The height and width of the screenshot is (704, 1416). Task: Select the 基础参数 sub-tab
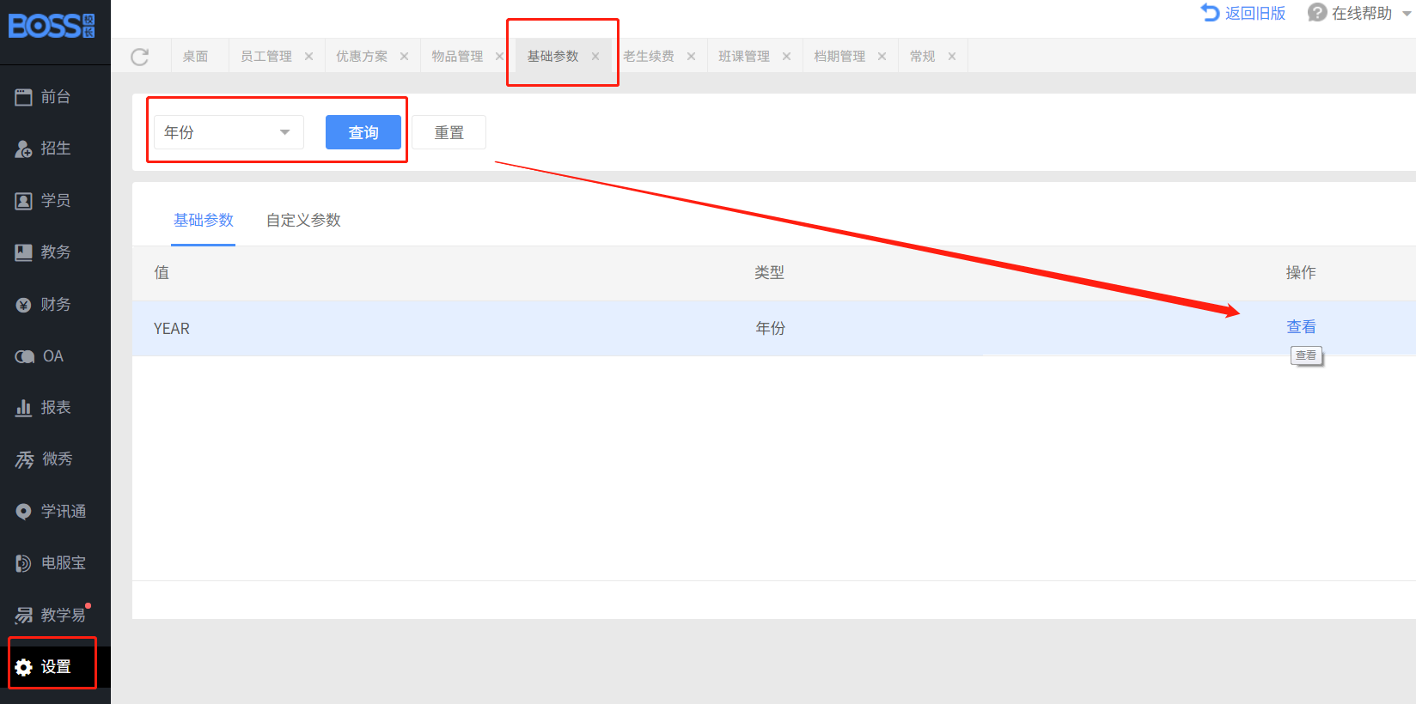click(x=204, y=221)
